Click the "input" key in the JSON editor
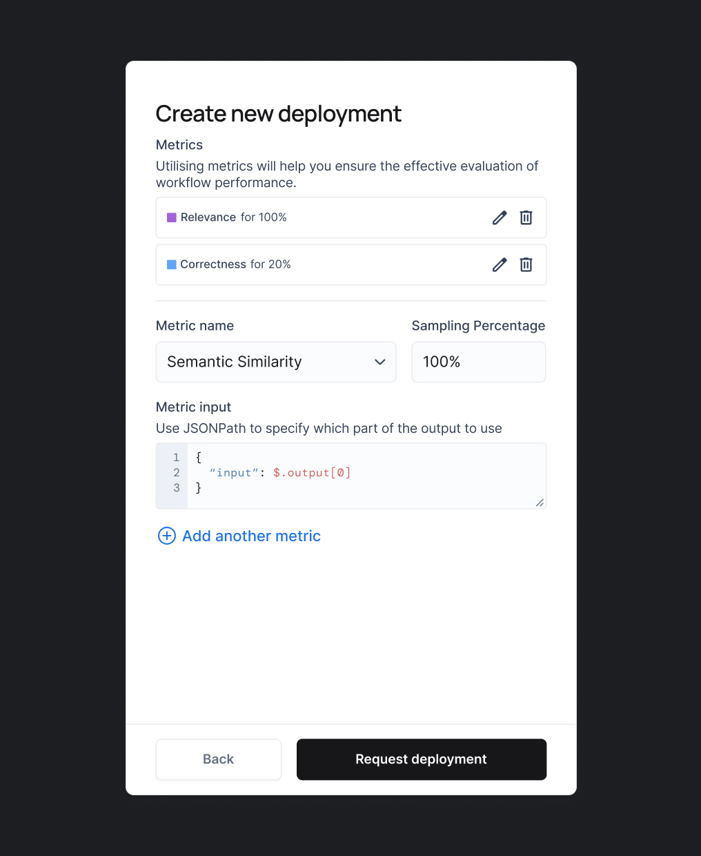The width and height of the screenshot is (701, 856). pos(234,473)
